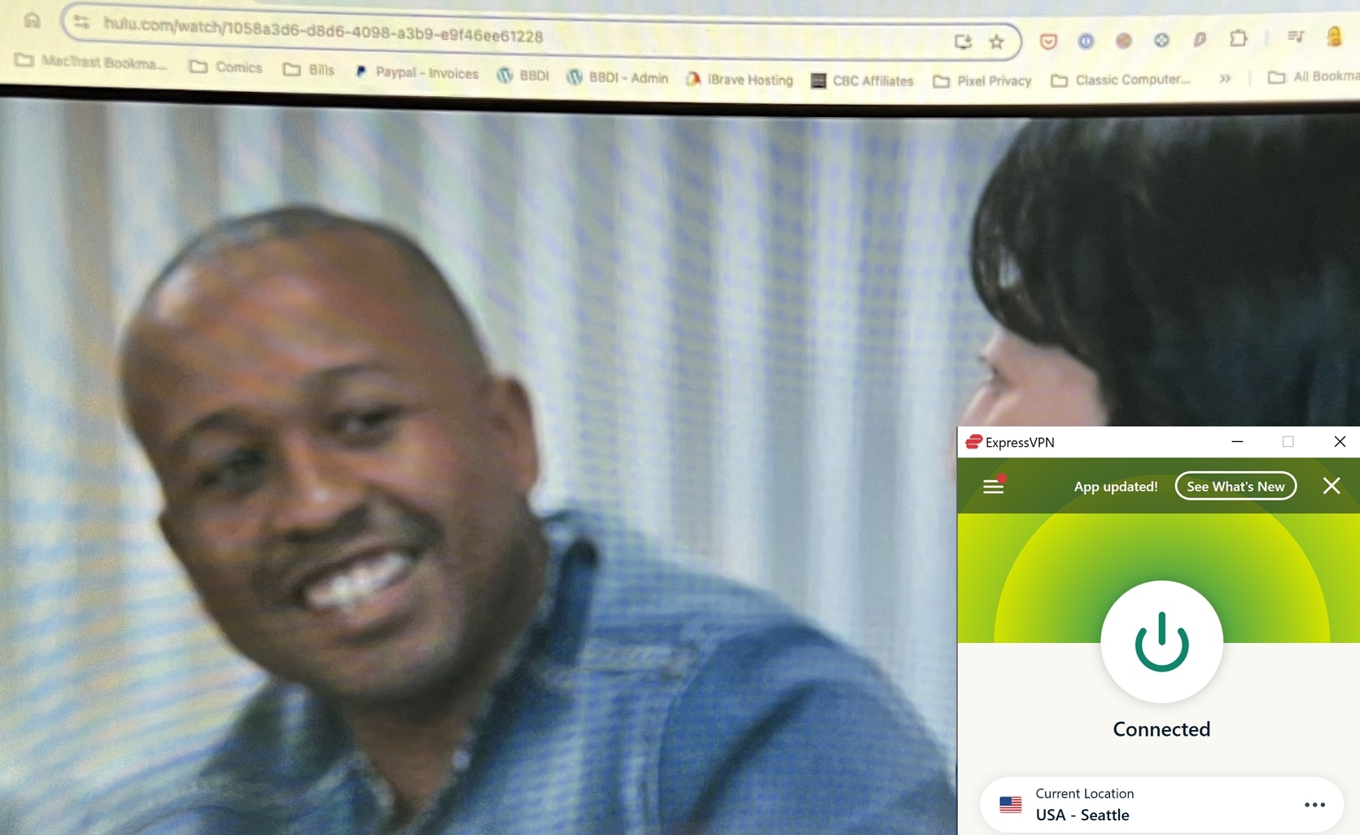Show more bookmarks with the double chevron
Image resolution: width=1360 pixels, height=835 pixels.
(x=1225, y=78)
